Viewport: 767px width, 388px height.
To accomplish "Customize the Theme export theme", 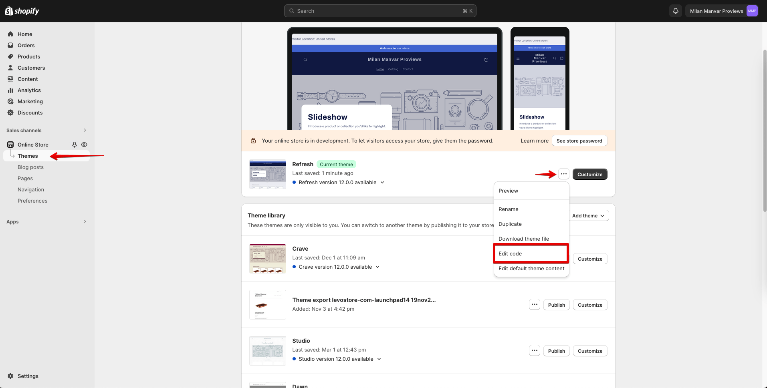I will tap(590, 305).
